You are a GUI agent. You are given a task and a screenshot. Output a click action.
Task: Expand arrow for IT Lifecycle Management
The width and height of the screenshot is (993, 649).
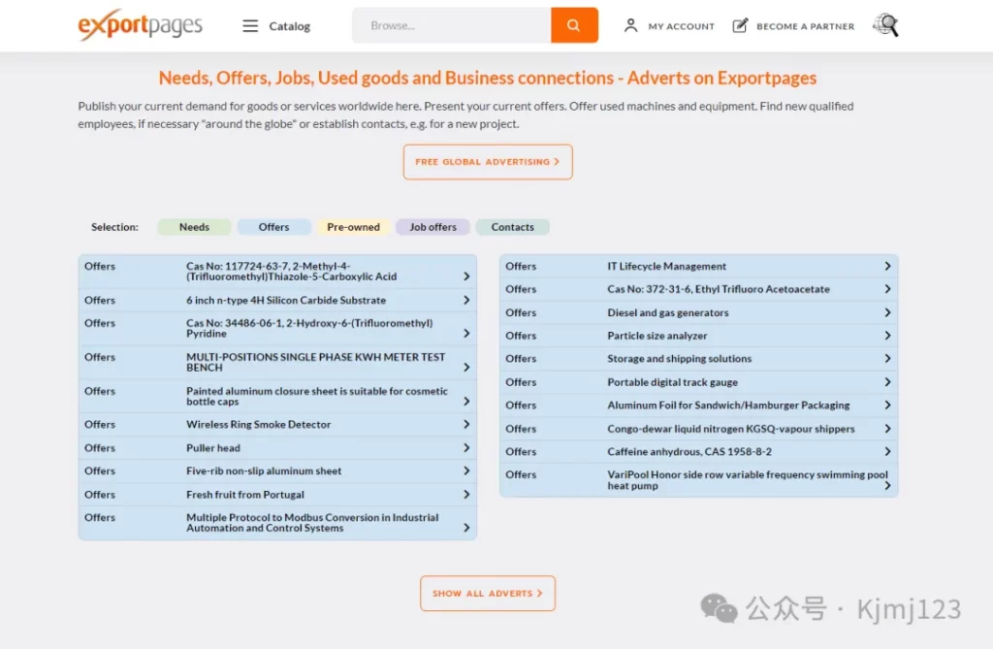pos(887,266)
